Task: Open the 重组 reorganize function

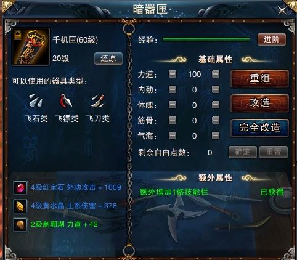Action: click(x=259, y=79)
